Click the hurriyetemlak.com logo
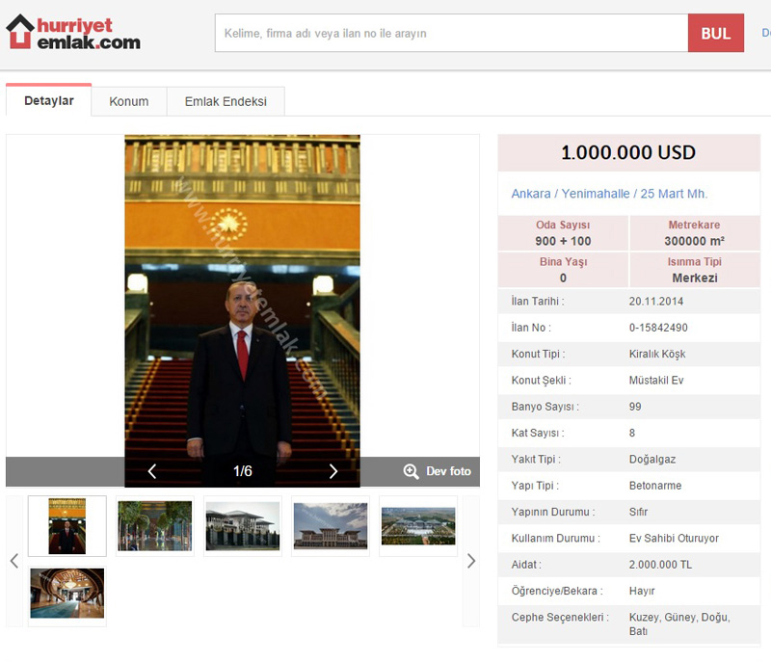The image size is (771, 662). pos(73,33)
